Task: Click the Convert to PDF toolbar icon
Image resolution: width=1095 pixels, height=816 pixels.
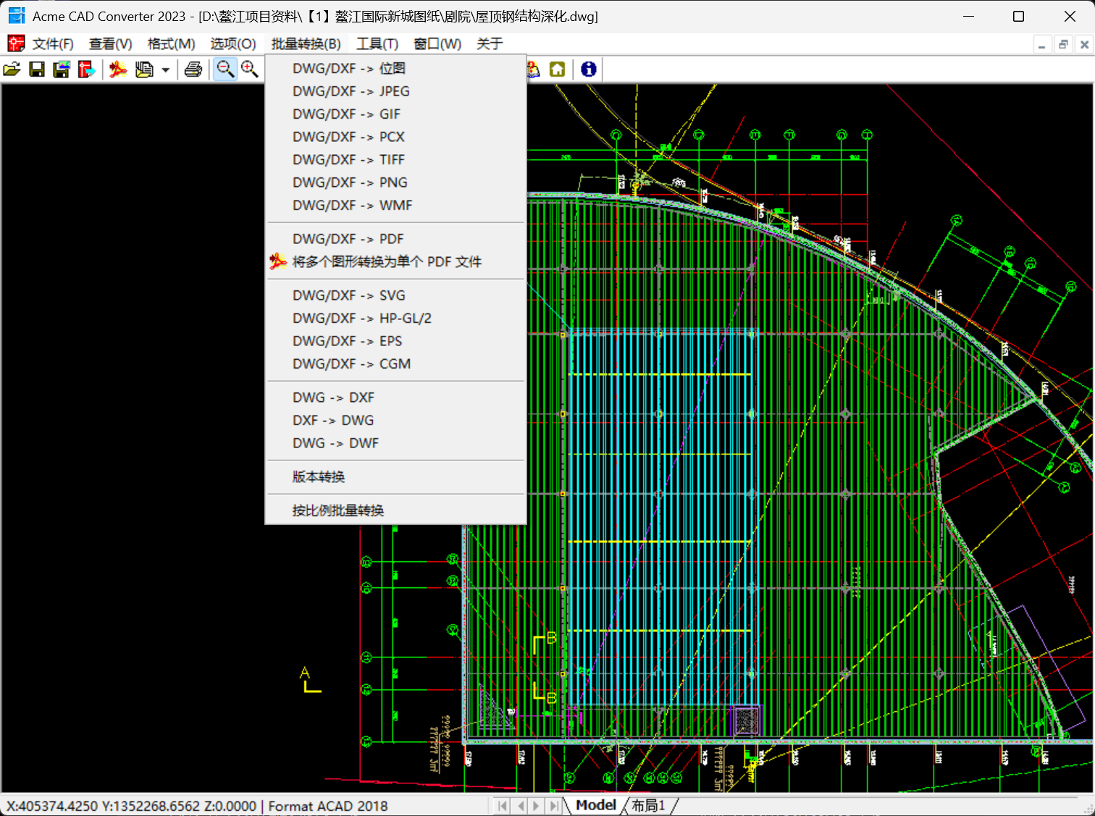Action: coord(118,70)
